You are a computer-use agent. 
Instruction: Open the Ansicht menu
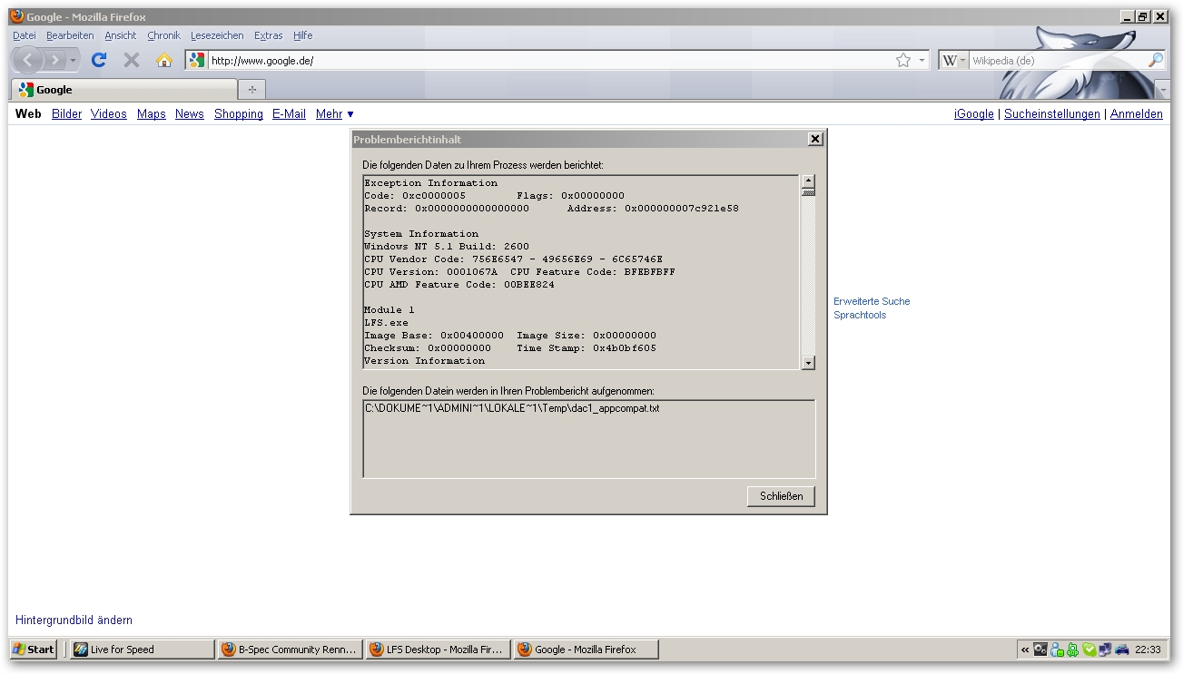click(x=121, y=35)
